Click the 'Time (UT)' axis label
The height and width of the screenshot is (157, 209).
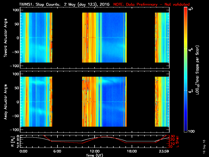tap(95, 155)
